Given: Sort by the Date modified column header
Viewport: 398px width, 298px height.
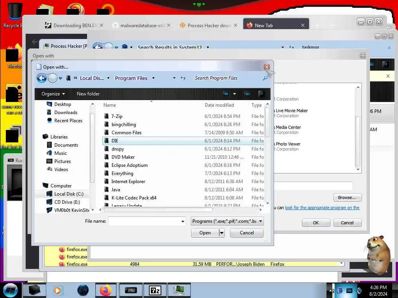Looking at the screenshot, I should click(x=219, y=105).
